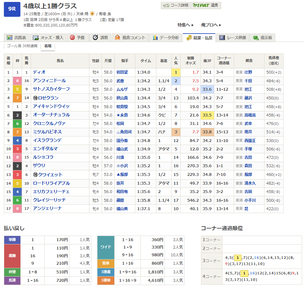304x286 pixels.
Task: Click the IPAT 連携 button
Action: (x=205, y=5)
